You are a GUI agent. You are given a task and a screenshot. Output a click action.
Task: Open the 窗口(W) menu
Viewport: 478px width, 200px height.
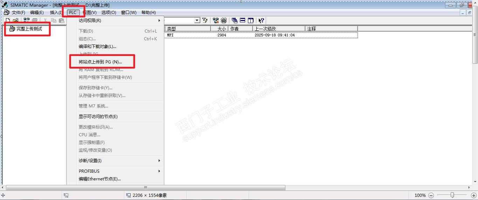(x=129, y=13)
